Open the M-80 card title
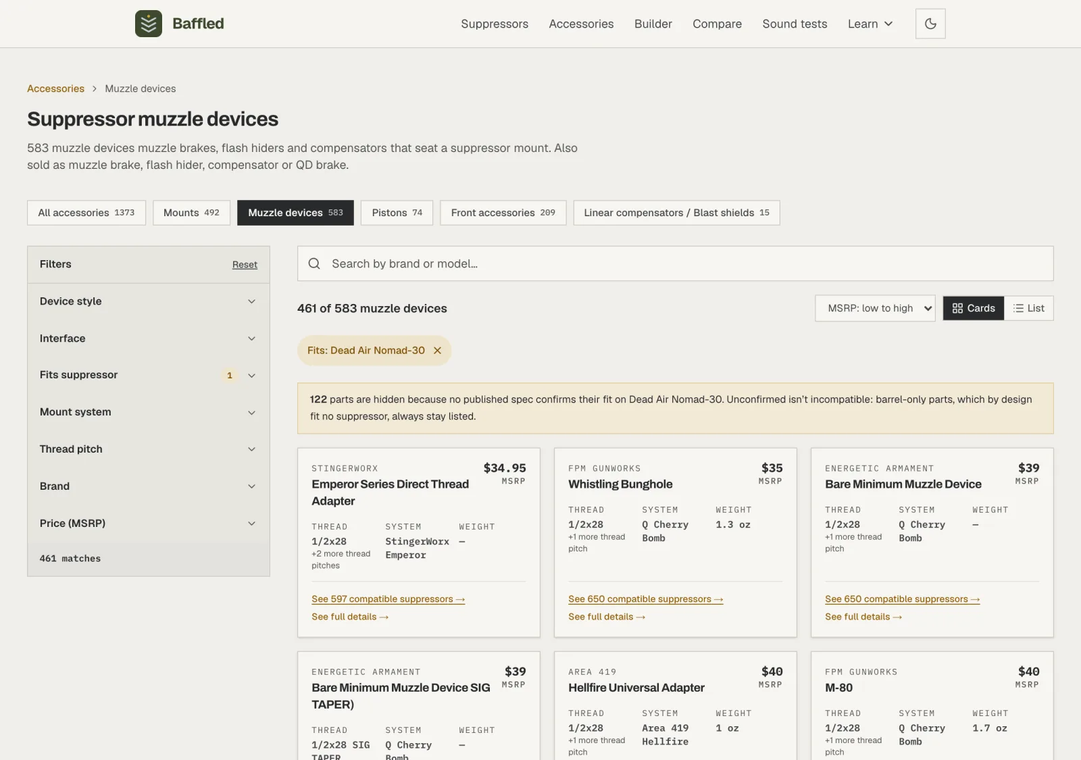Screen dimensions: 1081x760 point(838,688)
